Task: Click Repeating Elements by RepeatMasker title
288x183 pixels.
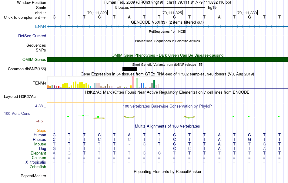Action: point(168,171)
